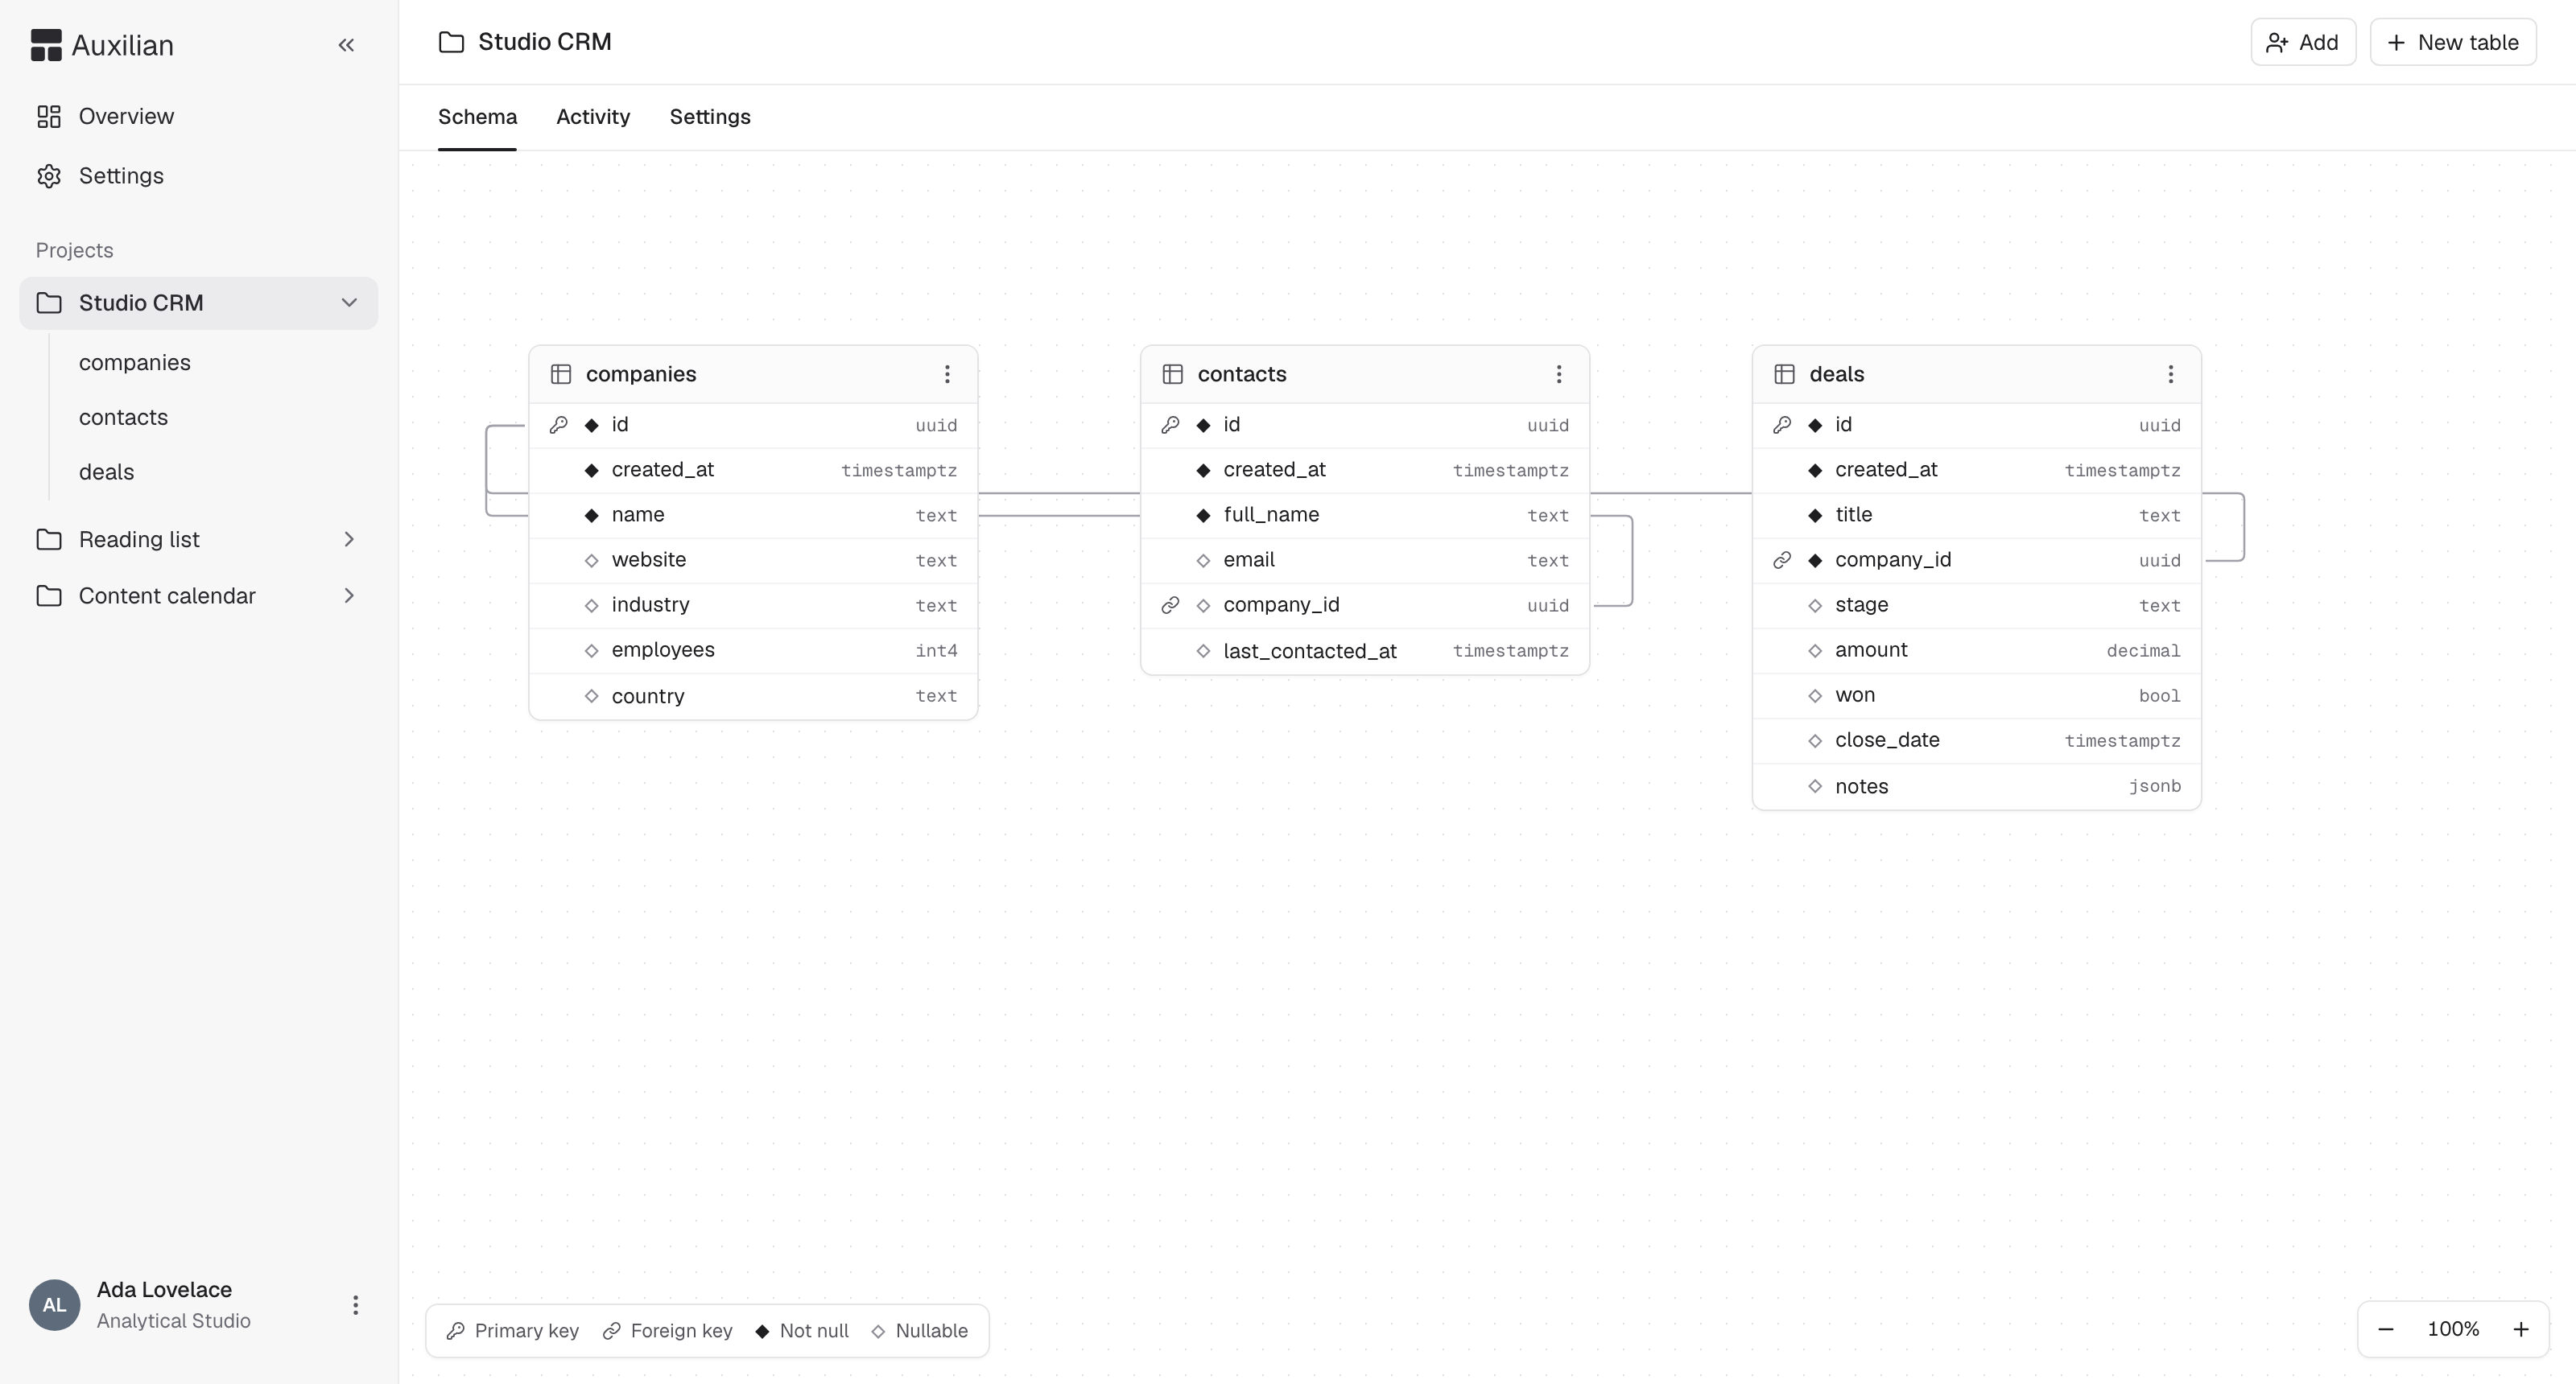The height and width of the screenshot is (1384, 2576).
Task: Click the contacts table grid icon
Action: point(1173,373)
